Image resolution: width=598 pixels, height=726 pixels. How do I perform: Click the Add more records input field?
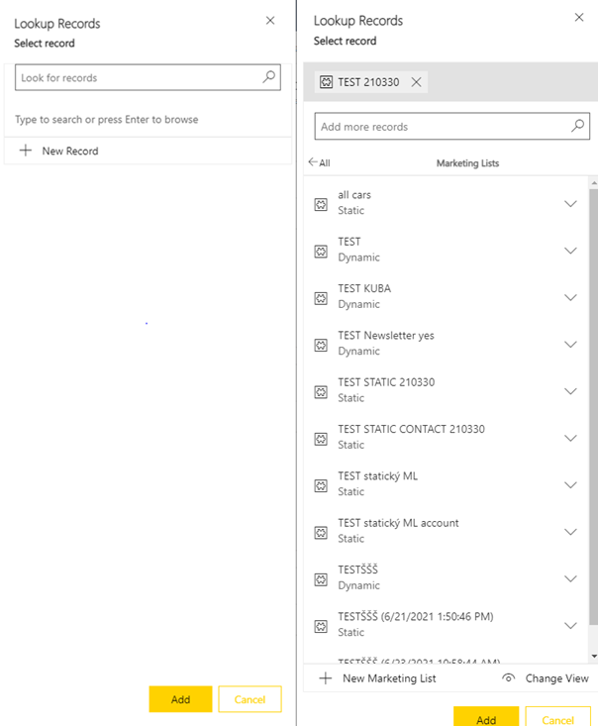coord(441,127)
